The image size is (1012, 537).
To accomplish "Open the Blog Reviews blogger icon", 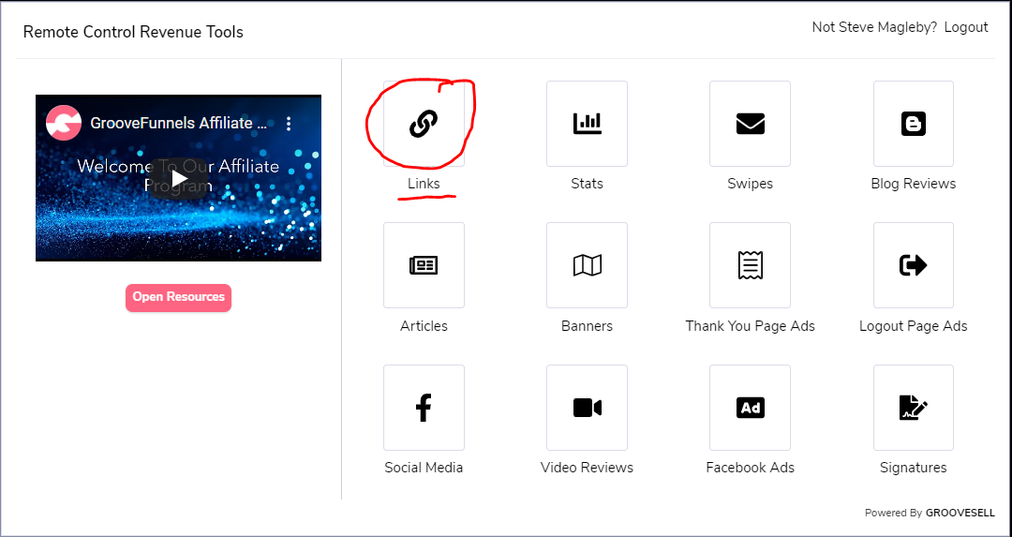I will (x=914, y=124).
